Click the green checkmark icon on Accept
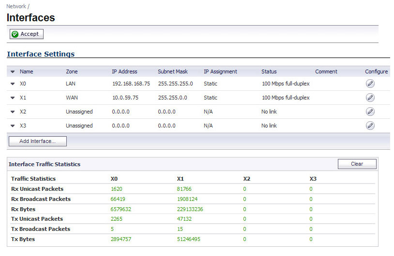394x256 pixels. coord(15,34)
